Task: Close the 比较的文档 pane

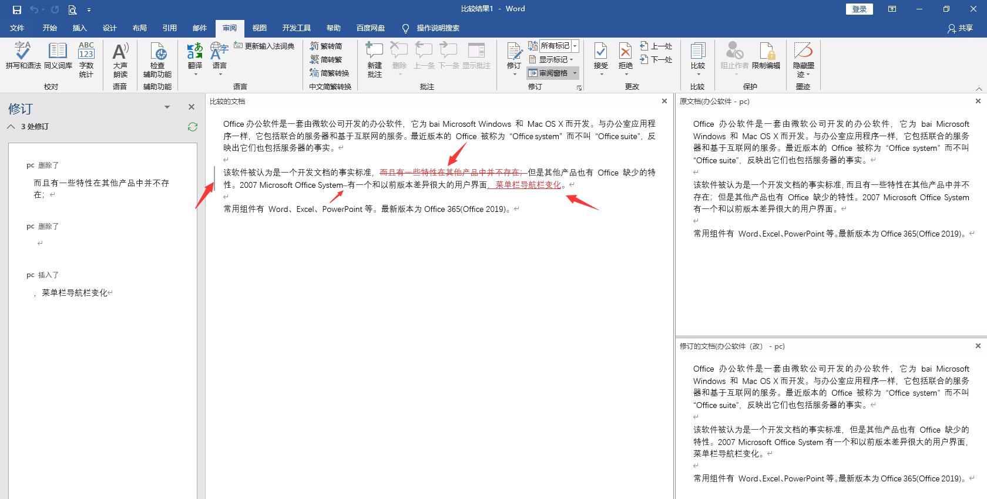Action: [x=664, y=101]
